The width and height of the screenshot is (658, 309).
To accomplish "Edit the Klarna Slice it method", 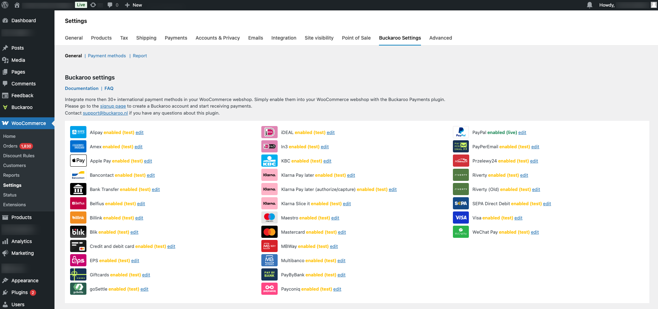I will coord(347,203).
